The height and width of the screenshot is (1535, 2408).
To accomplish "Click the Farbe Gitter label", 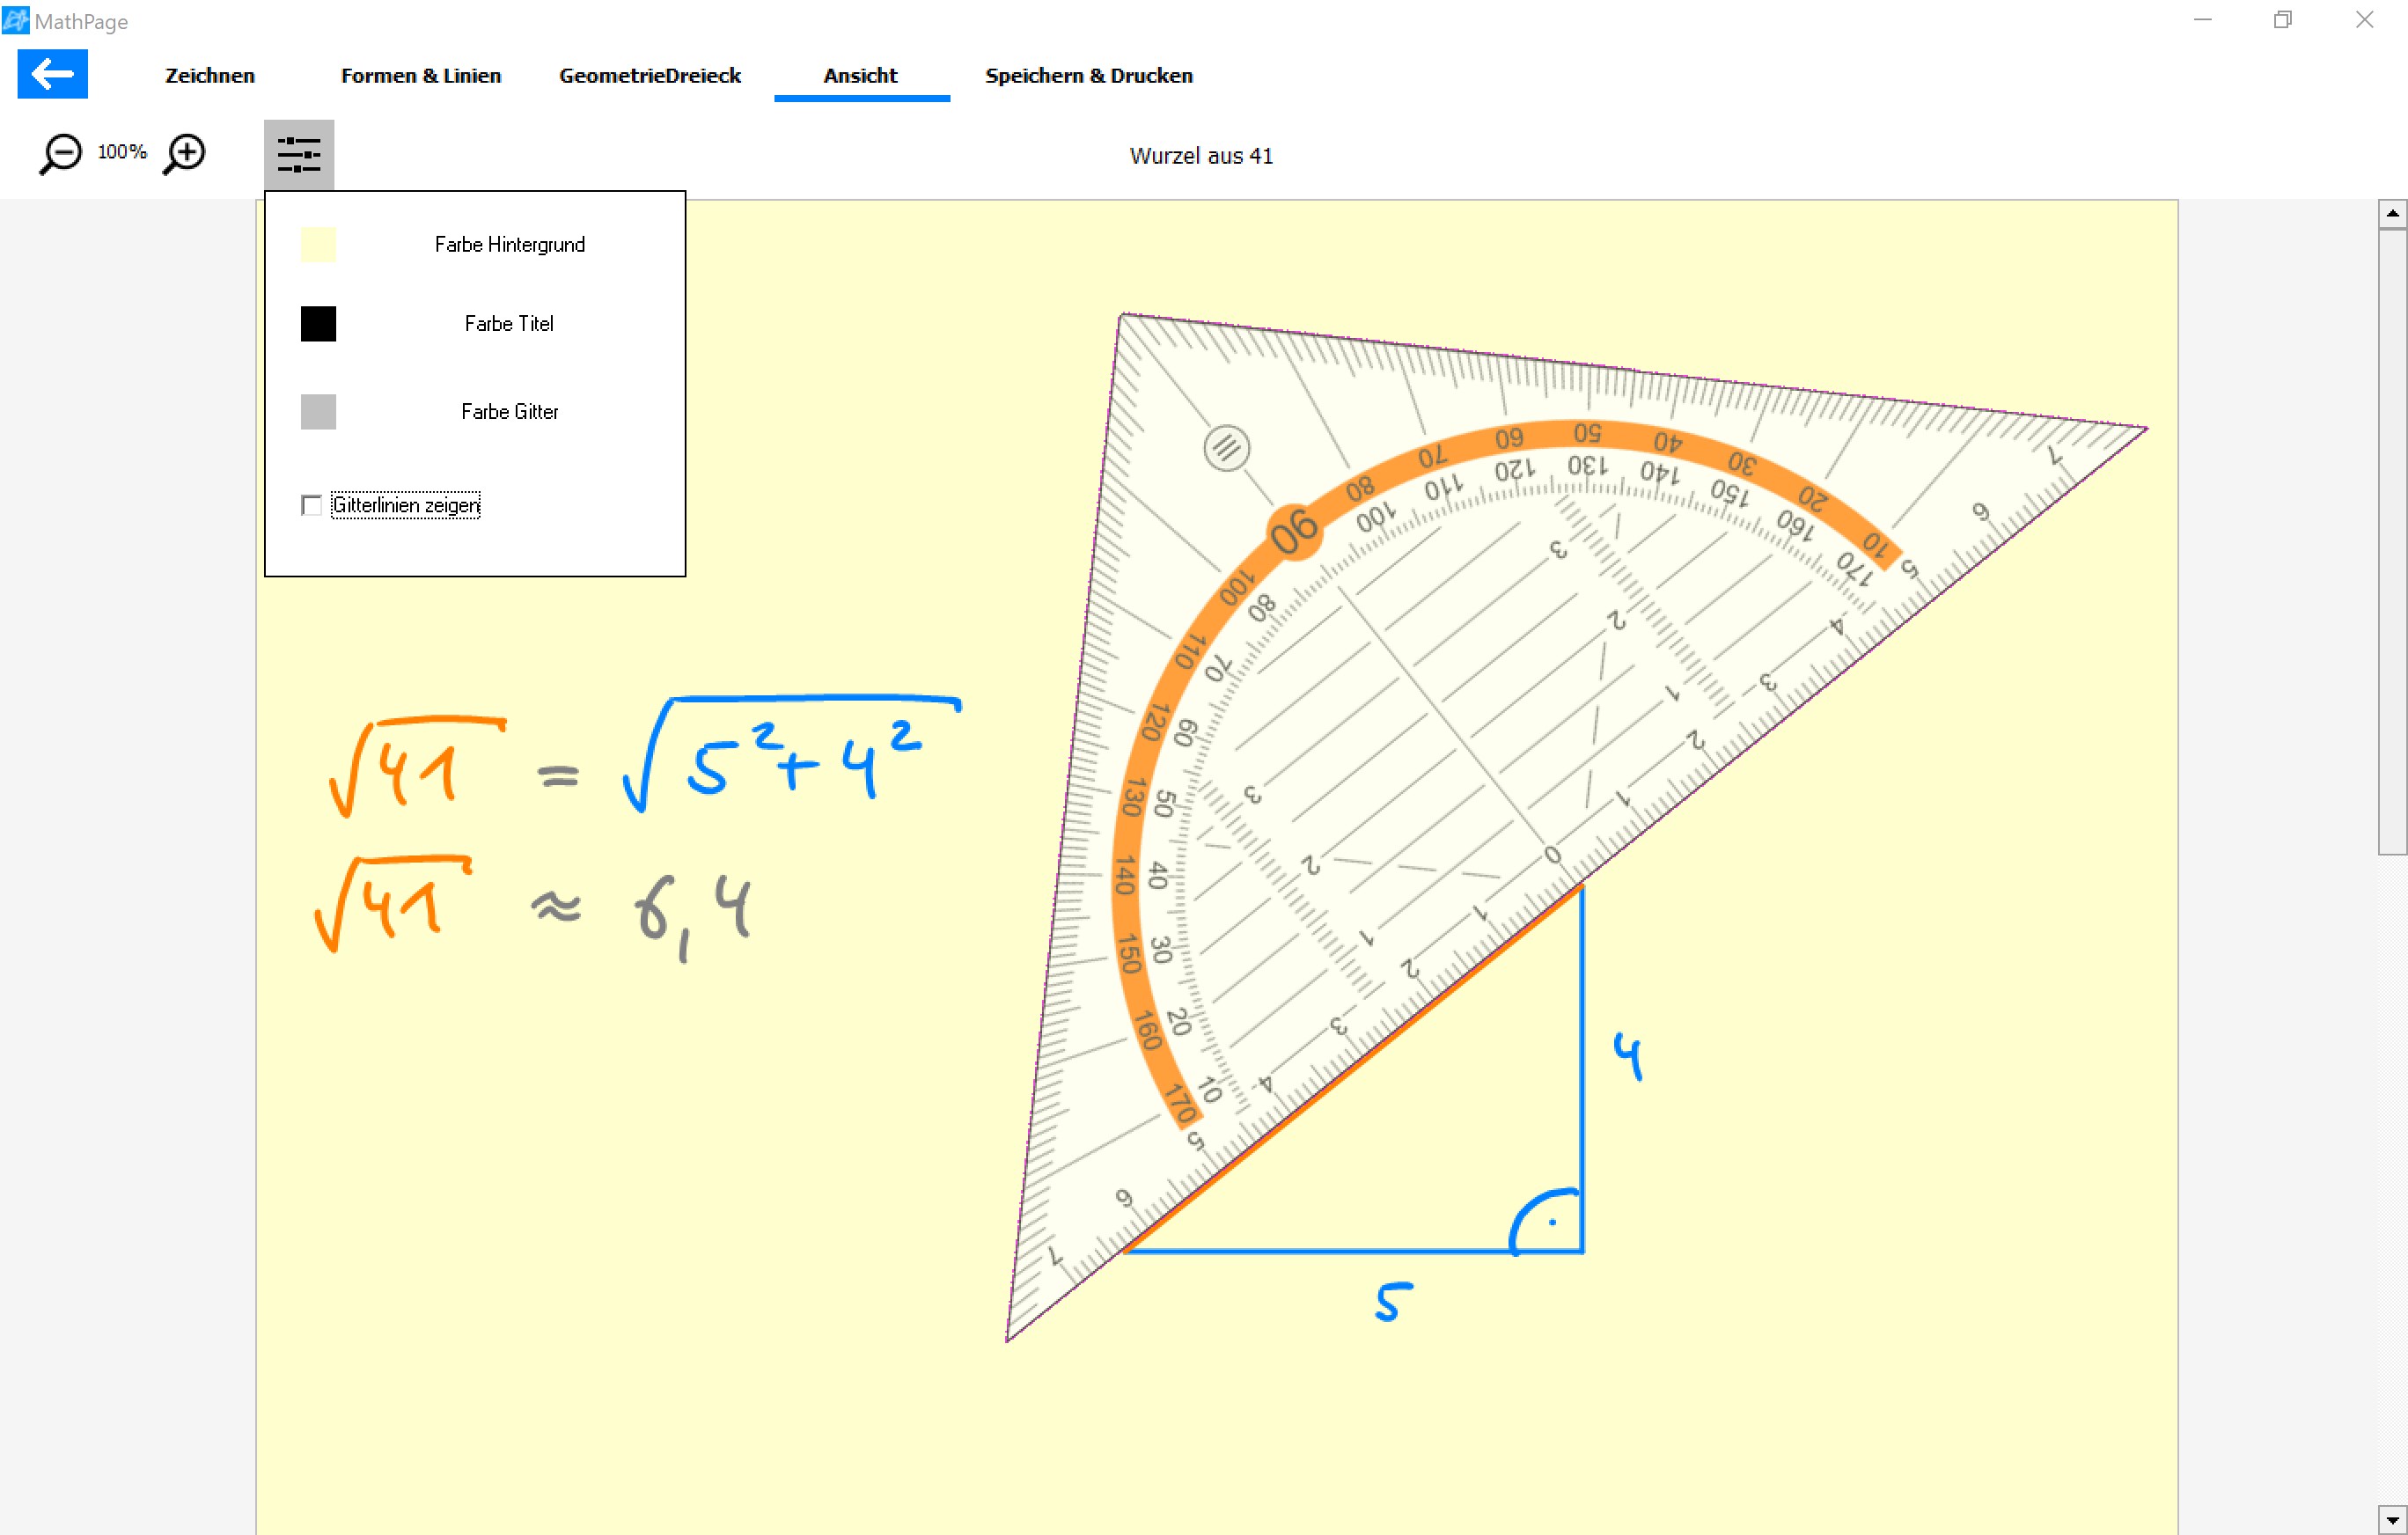I will [509, 412].
